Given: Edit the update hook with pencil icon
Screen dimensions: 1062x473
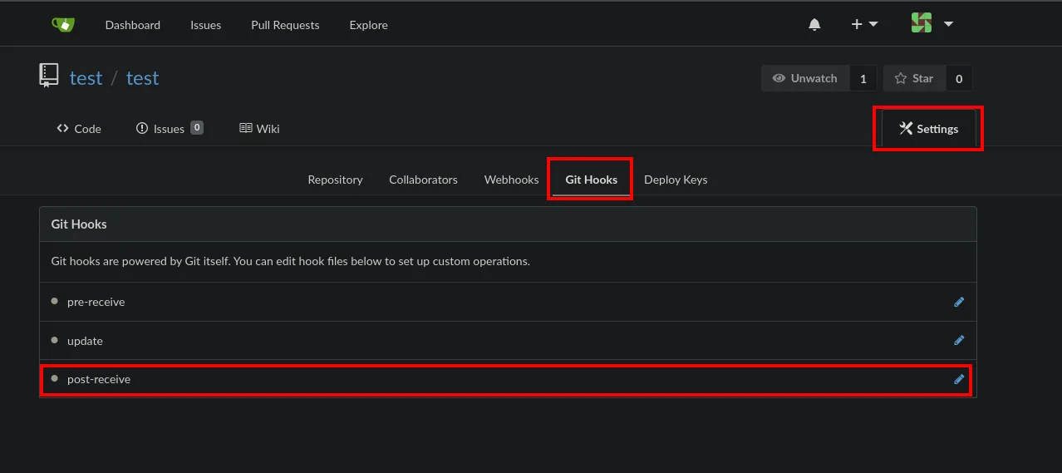Looking at the screenshot, I should tap(959, 340).
